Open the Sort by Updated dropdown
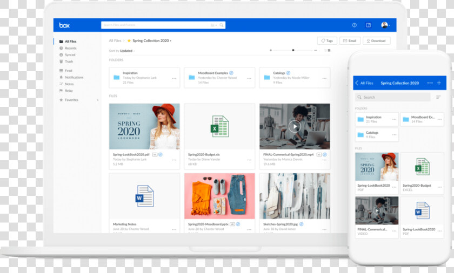 (x=122, y=51)
